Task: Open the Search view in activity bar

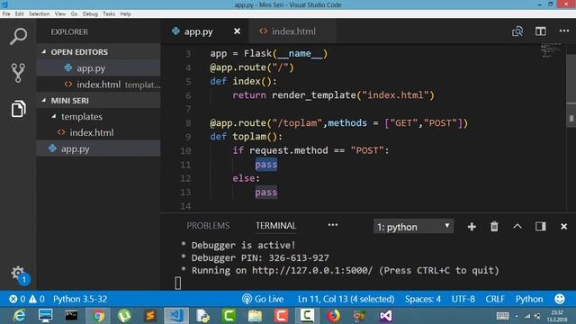Action: point(18,36)
